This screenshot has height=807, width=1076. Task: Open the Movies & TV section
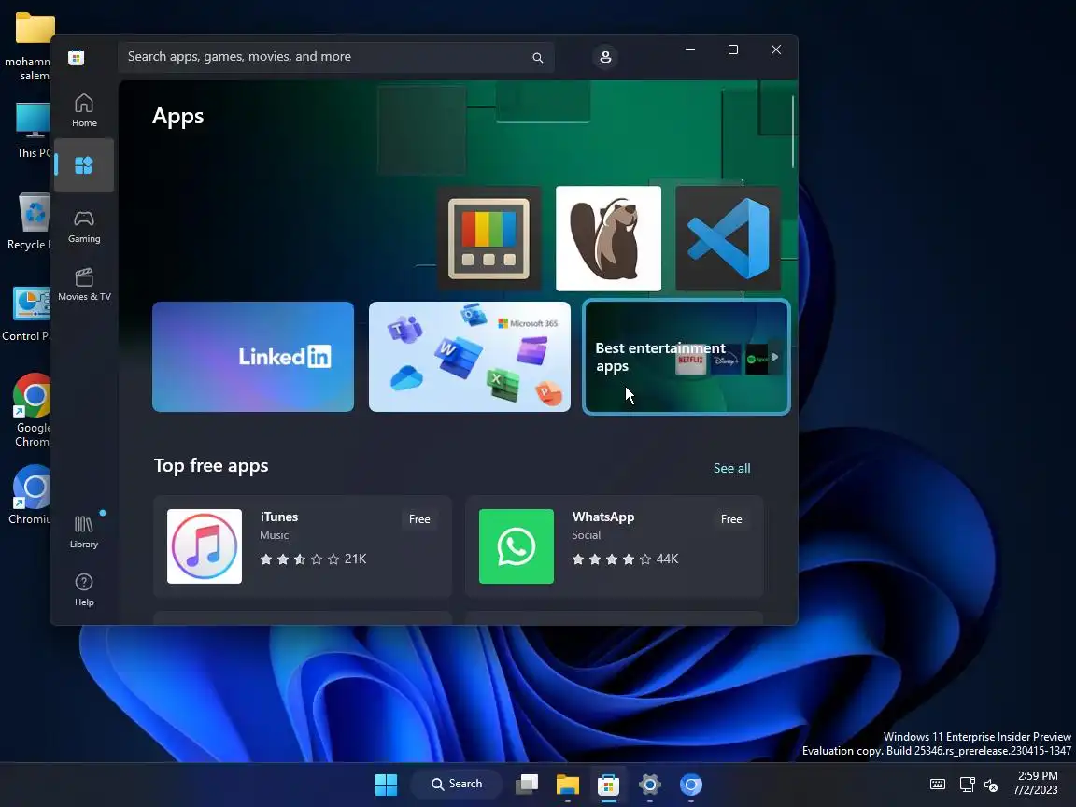tap(84, 284)
